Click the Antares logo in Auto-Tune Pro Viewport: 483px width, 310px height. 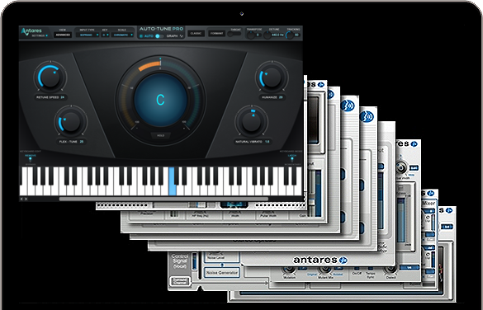click(31, 31)
